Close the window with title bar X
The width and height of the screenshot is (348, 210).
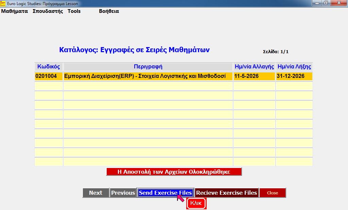339,3
